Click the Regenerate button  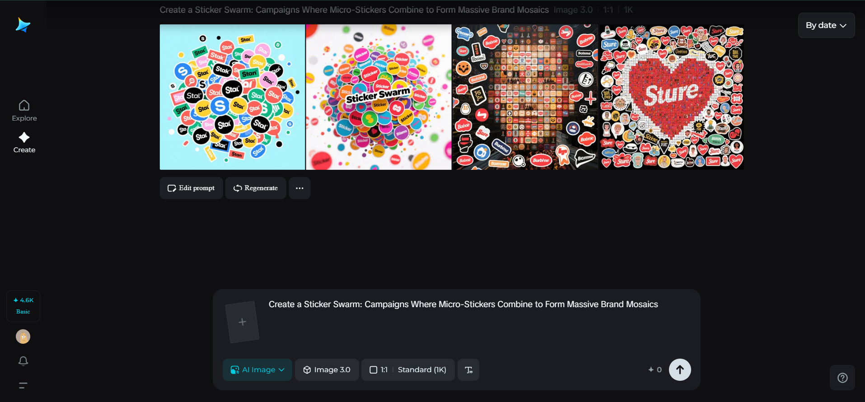pyautogui.click(x=256, y=188)
